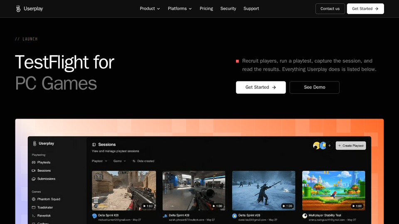Open the sniper rifle session thumbnail

(x=194, y=190)
